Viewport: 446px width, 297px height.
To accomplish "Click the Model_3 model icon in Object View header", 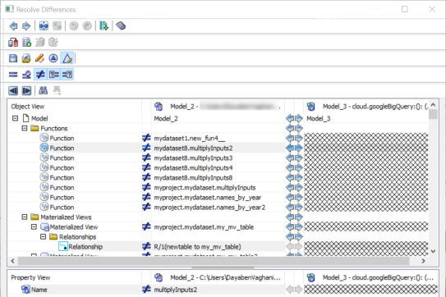I will [x=311, y=107].
